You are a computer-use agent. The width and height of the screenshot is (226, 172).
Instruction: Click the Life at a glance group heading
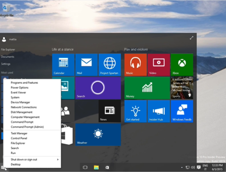63,49
